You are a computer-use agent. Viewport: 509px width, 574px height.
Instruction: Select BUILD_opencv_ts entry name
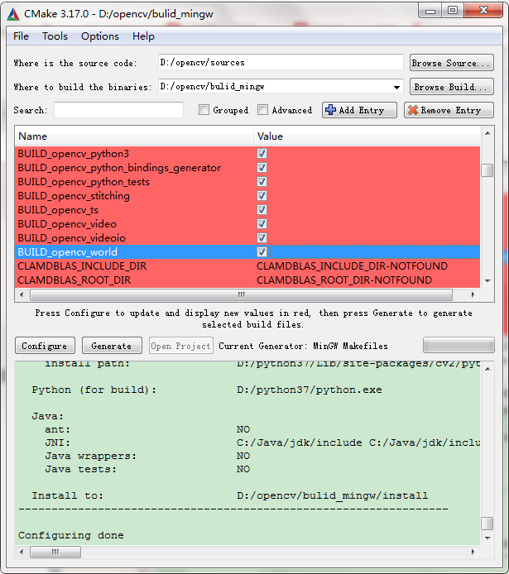tap(58, 210)
